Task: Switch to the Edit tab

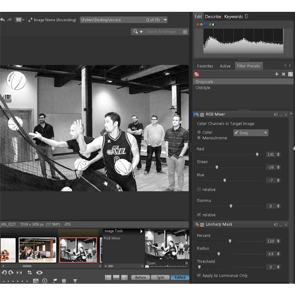Action: [x=198, y=17]
